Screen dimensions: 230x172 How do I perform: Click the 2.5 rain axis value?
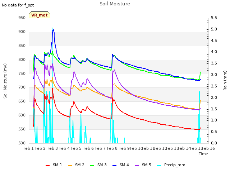214,86
